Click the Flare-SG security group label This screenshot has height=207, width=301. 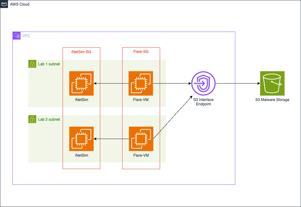pos(141,52)
